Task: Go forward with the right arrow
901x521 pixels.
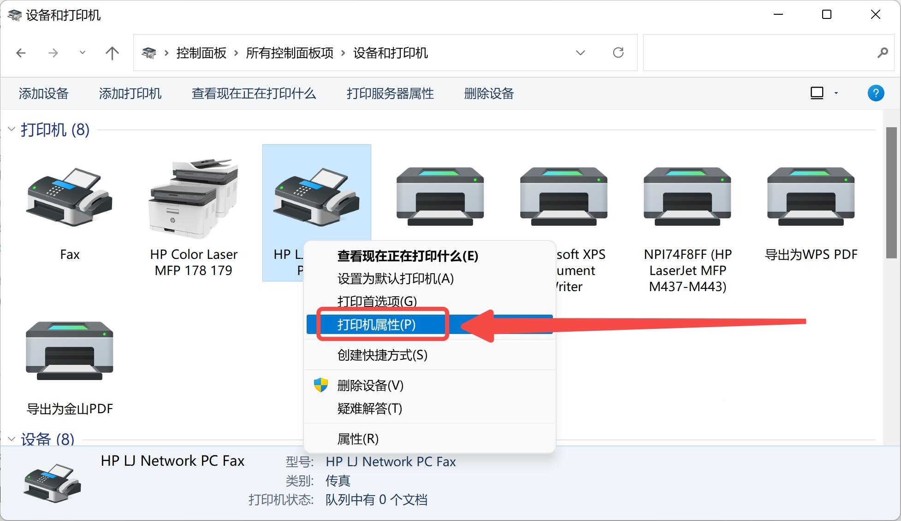Action: pos(53,53)
